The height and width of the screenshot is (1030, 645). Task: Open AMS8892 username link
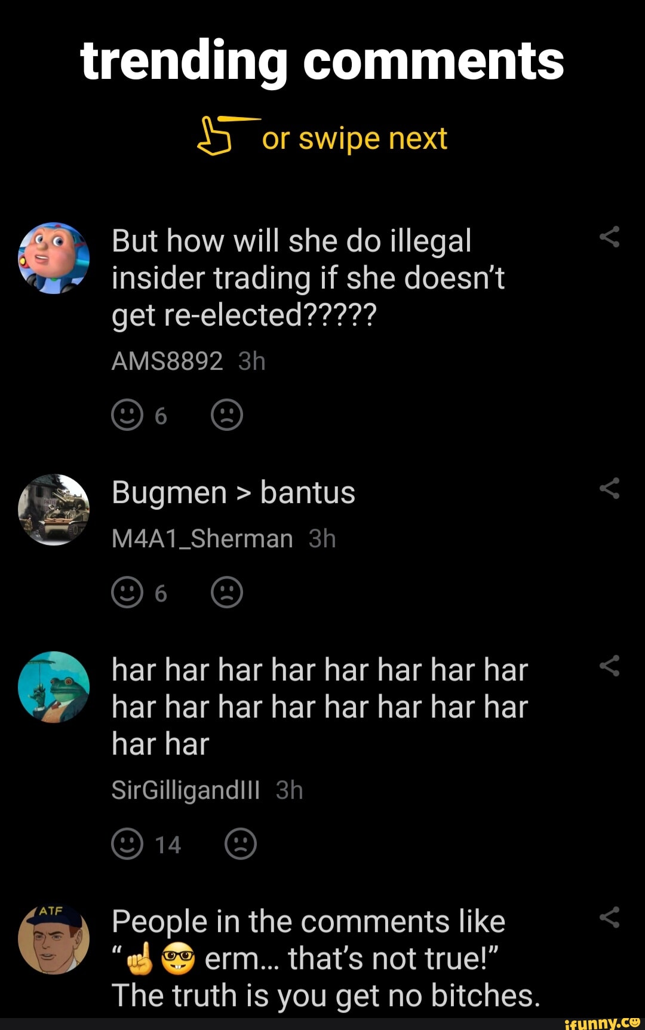point(167,361)
